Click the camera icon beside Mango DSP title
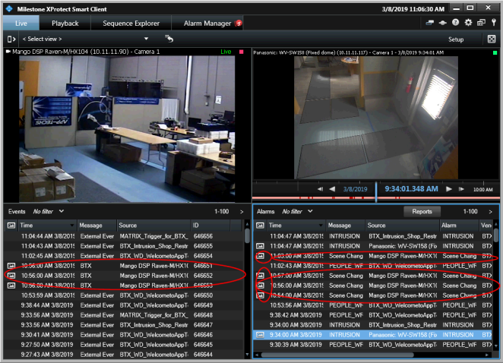The height and width of the screenshot is (363, 503). point(8,52)
